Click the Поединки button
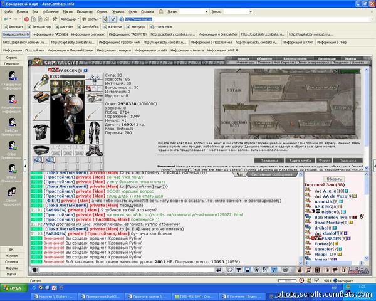The width and height of the screenshot is (376, 301). (x=269, y=161)
